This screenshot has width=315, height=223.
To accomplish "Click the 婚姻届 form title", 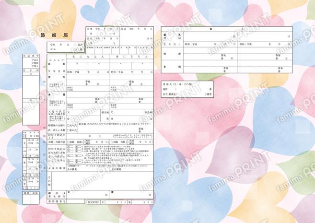I will pos(54,35).
